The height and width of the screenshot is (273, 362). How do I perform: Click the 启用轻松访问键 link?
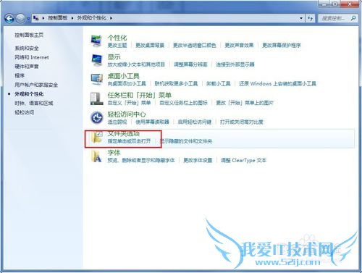coord(195,122)
